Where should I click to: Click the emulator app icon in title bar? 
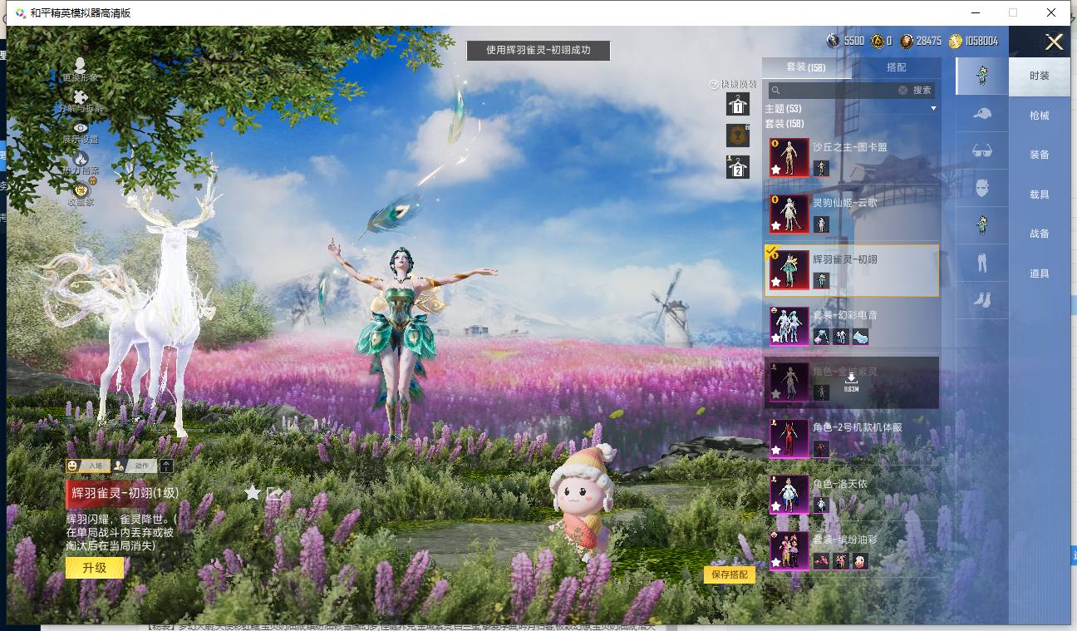pyautogui.click(x=21, y=12)
